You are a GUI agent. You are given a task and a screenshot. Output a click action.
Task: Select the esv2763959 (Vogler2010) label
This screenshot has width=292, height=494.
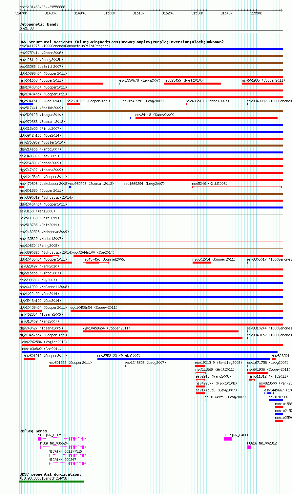[x=42, y=142]
